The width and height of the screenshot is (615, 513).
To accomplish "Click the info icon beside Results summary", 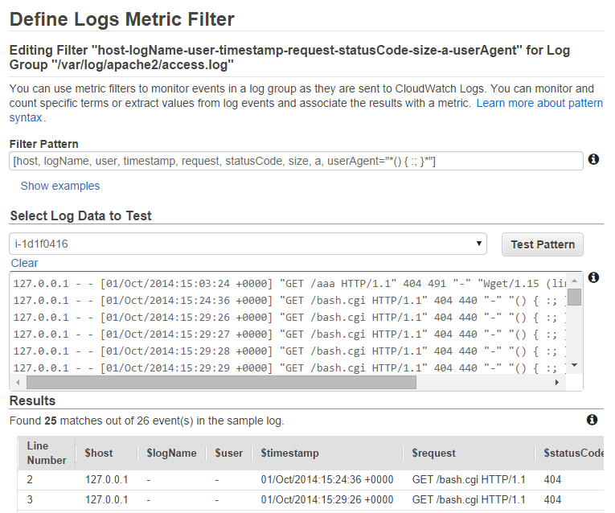I will coord(592,420).
